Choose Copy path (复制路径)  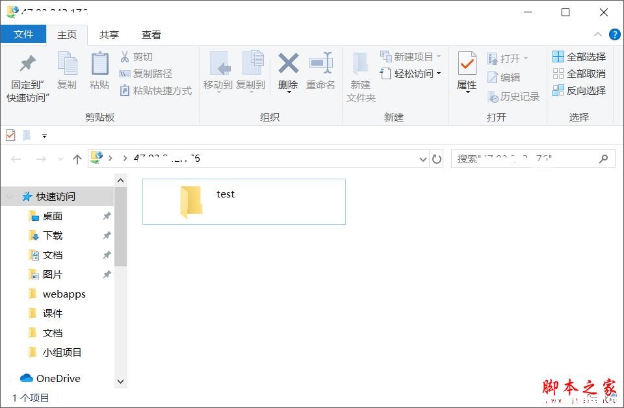[x=146, y=73]
